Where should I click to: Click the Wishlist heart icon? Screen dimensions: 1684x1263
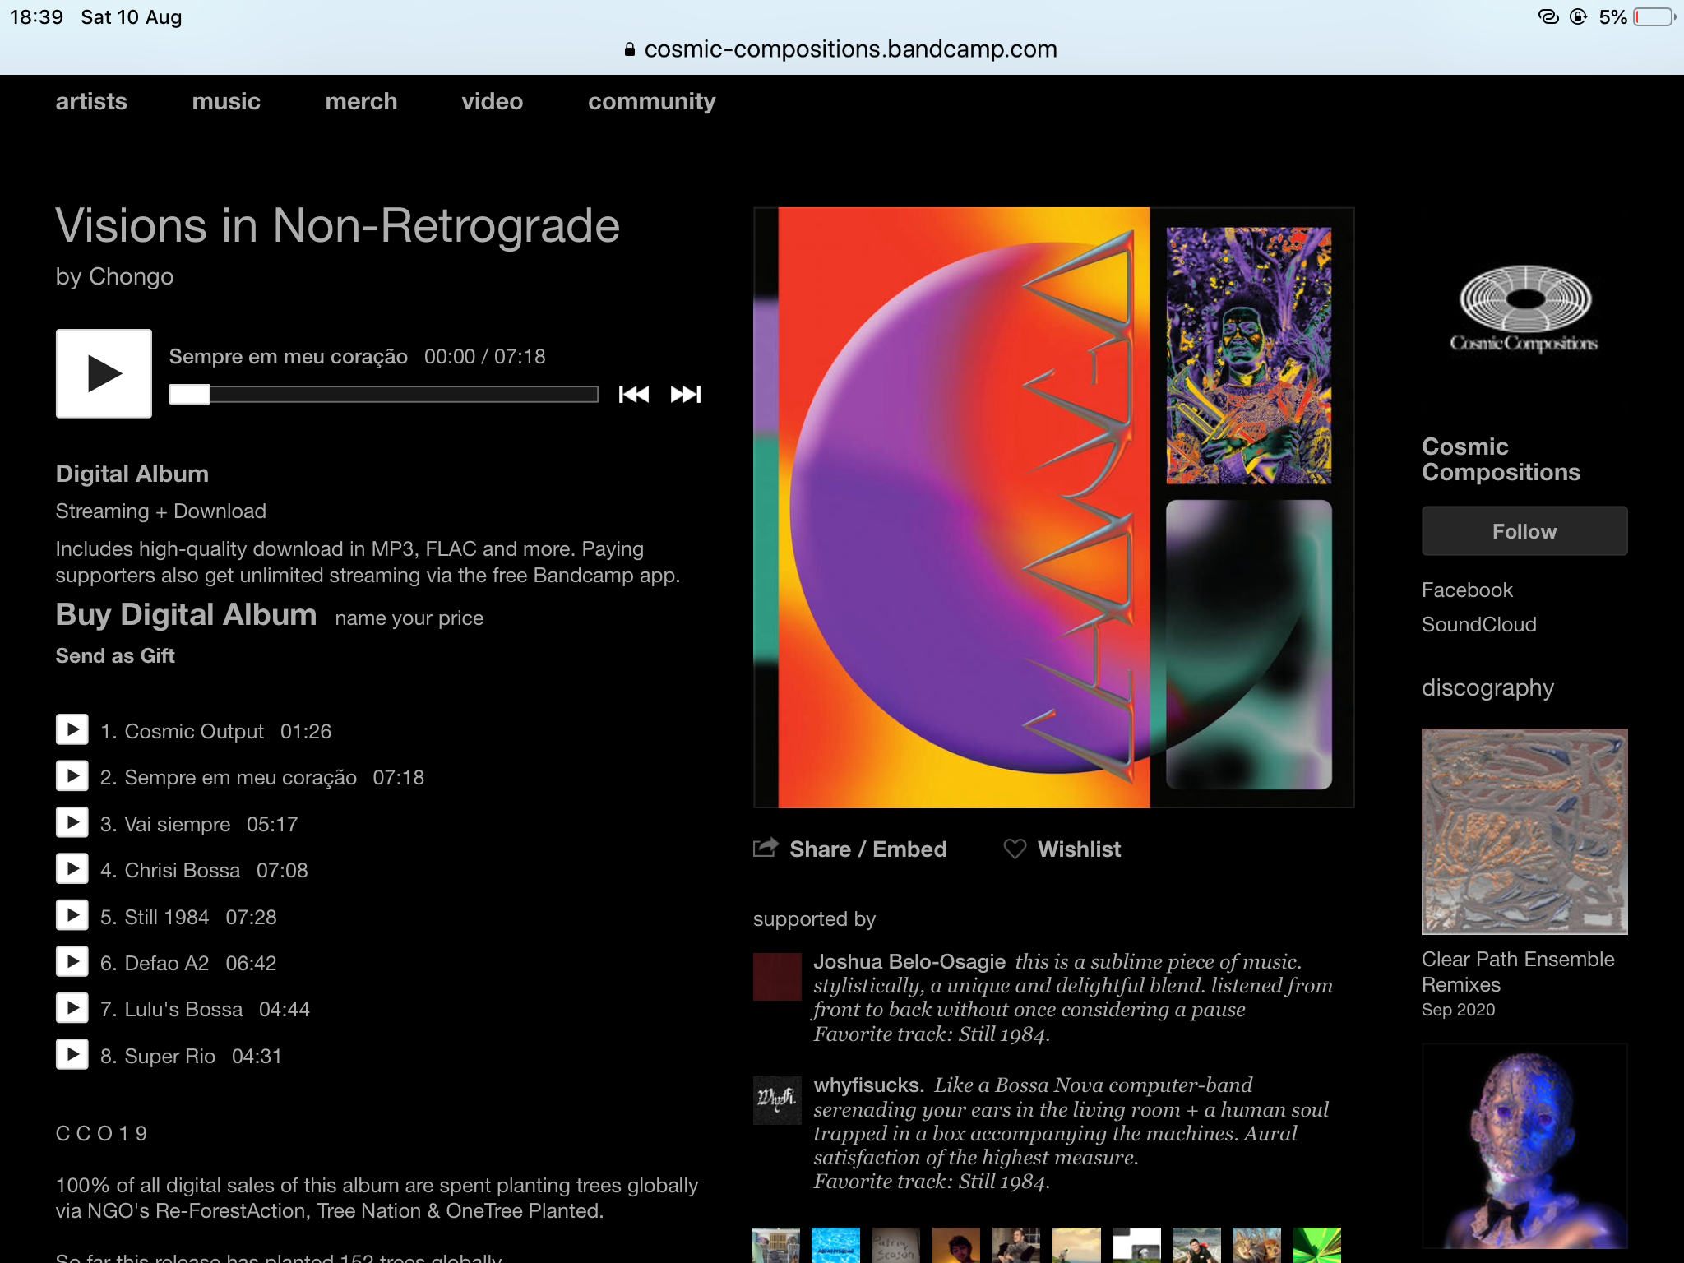click(x=1015, y=849)
